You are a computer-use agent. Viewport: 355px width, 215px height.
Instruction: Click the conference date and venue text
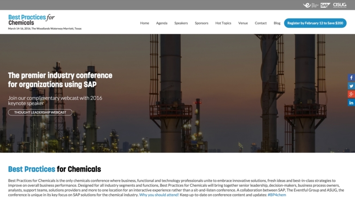click(45, 29)
